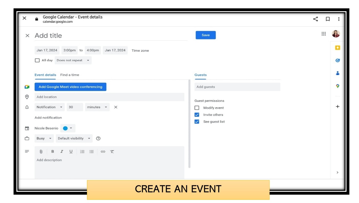Uncheck the See guest list permission
This screenshot has width=359, height=203.
[x=197, y=122]
